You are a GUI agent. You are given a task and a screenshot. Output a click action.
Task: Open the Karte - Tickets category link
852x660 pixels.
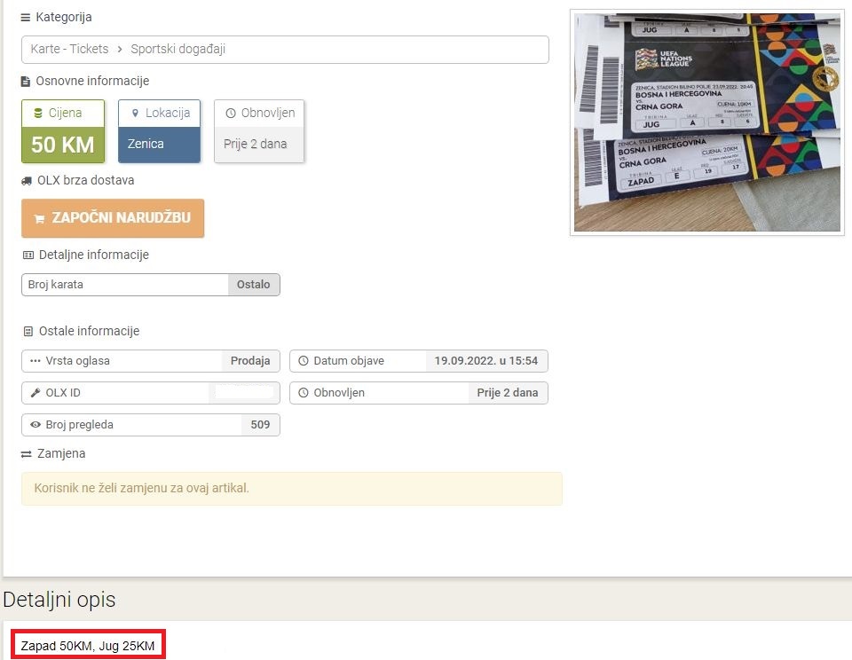[x=69, y=50]
